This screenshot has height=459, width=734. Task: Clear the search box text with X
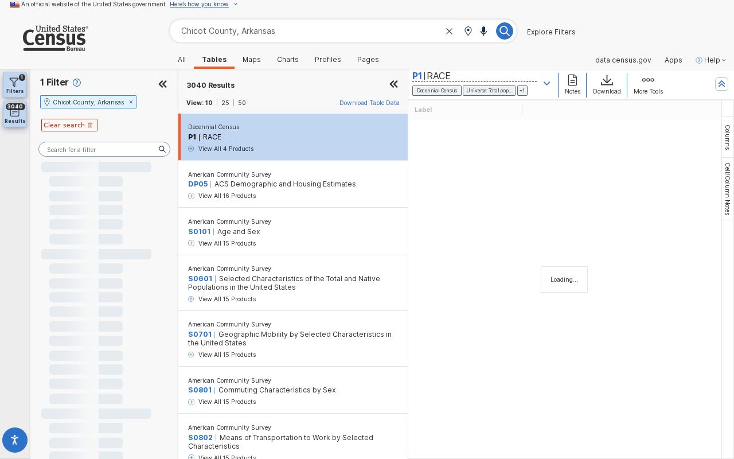(449, 31)
